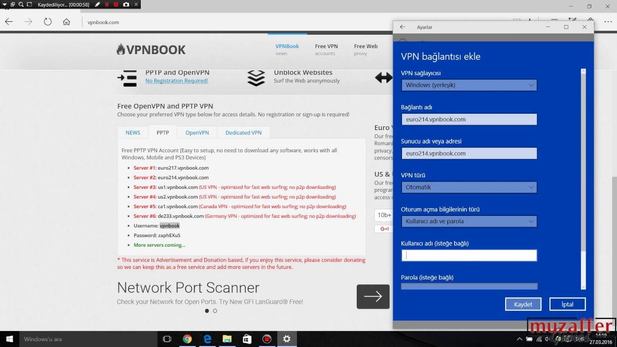Viewport: 617px width, 347px height.
Task: Take a snapshot with the camera icon
Action: point(126,4)
